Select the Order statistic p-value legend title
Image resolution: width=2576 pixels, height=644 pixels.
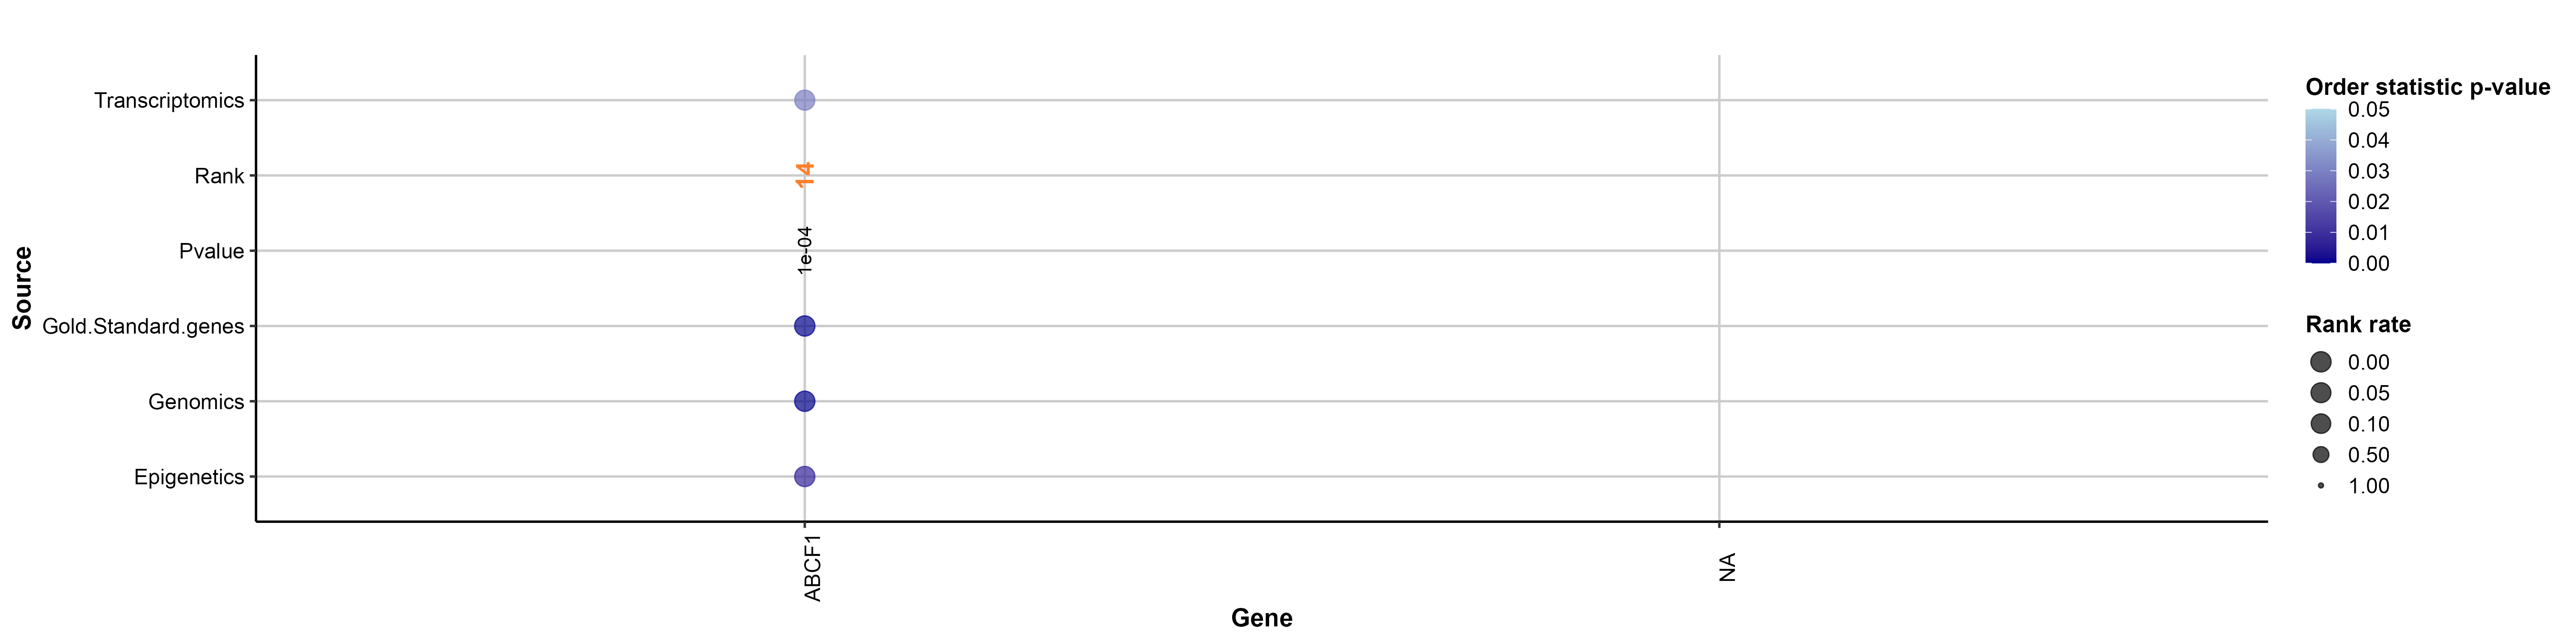pos(2427,87)
